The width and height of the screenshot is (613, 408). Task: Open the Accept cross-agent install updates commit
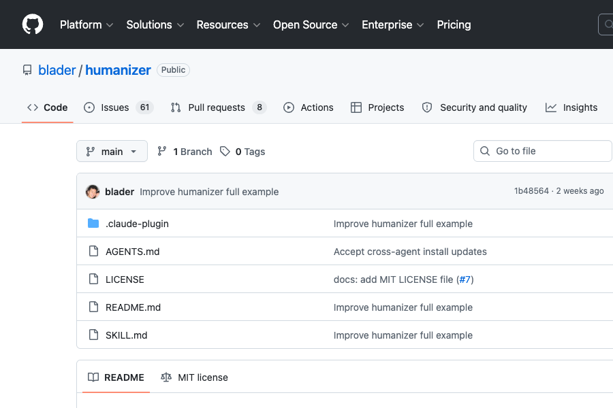pos(410,252)
